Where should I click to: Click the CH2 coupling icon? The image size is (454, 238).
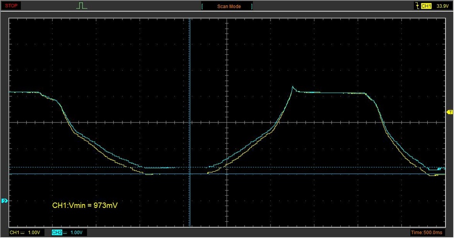click(x=65, y=233)
